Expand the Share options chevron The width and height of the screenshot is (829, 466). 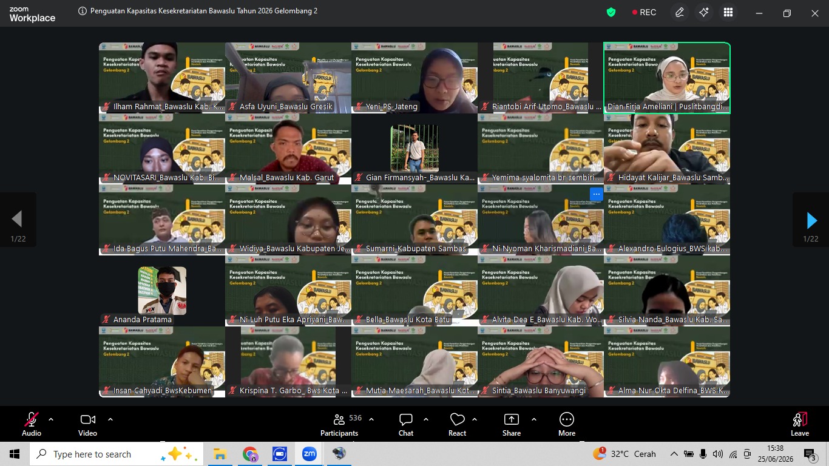(534, 419)
